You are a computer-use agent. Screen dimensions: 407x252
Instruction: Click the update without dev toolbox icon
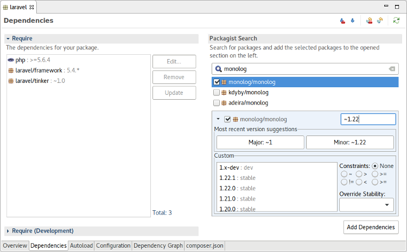click(369, 21)
